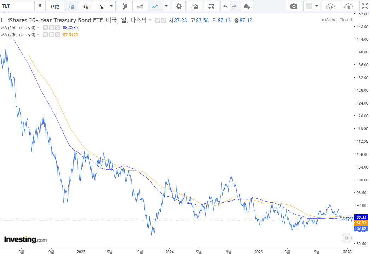Click the MA (150, close, 0) label
370x254 pixels.
point(18,28)
